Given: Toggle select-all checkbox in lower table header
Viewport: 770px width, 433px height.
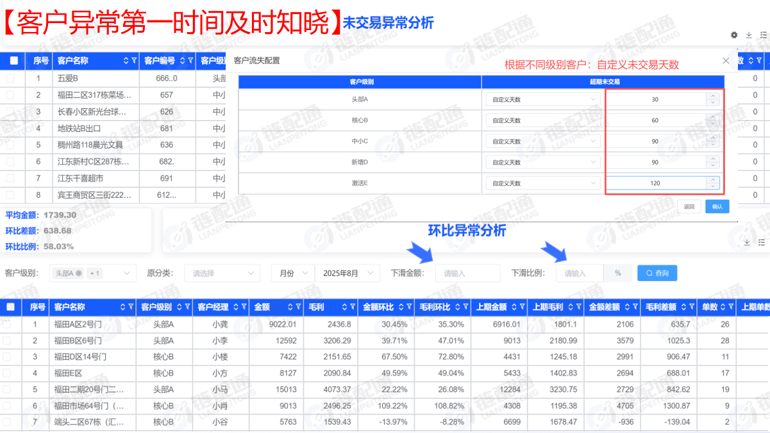Looking at the screenshot, I should tap(10, 307).
